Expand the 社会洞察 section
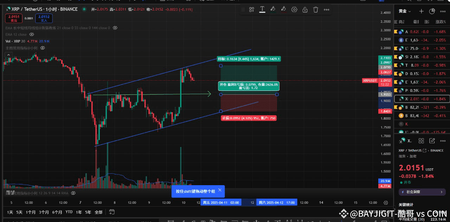 coord(422,192)
